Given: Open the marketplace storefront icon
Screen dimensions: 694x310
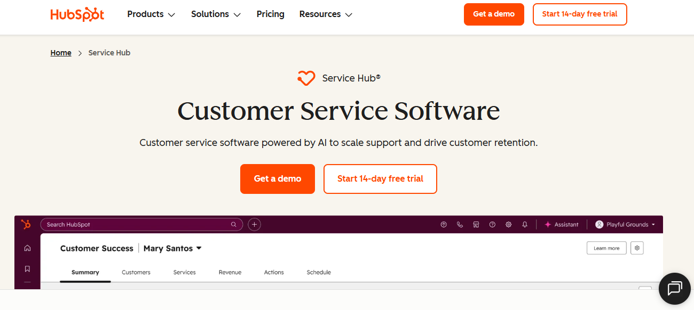Looking at the screenshot, I should pyautogui.click(x=476, y=224).
